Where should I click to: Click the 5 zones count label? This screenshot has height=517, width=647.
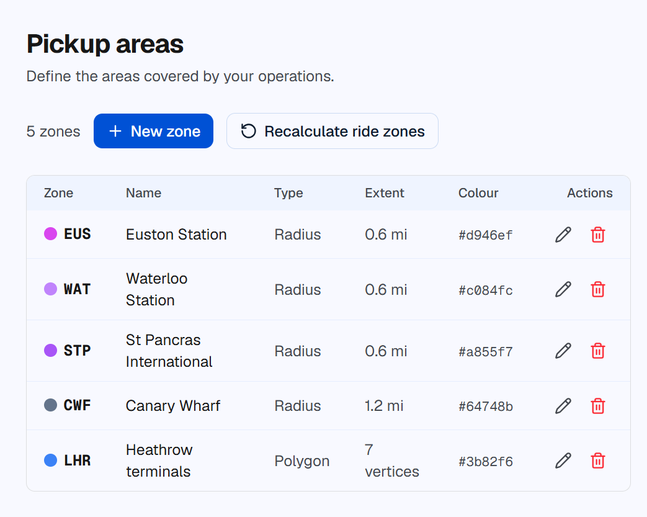[x=53, y=132]
